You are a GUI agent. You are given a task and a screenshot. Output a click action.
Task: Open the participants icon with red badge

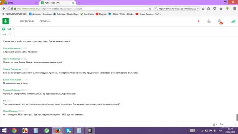point(220,22)
